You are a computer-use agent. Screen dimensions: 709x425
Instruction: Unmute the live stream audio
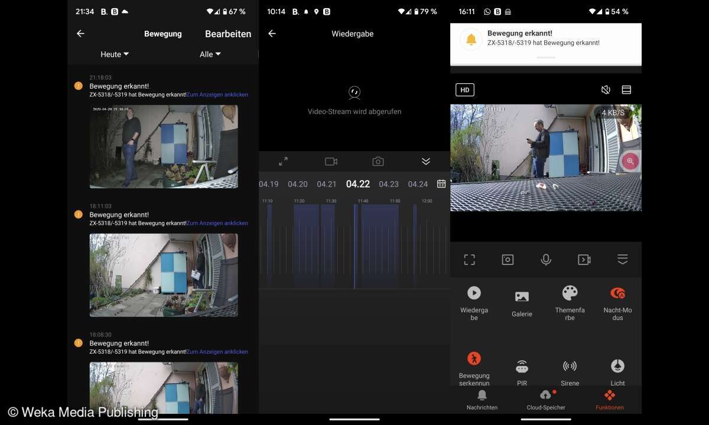click(x=606, y=90)
